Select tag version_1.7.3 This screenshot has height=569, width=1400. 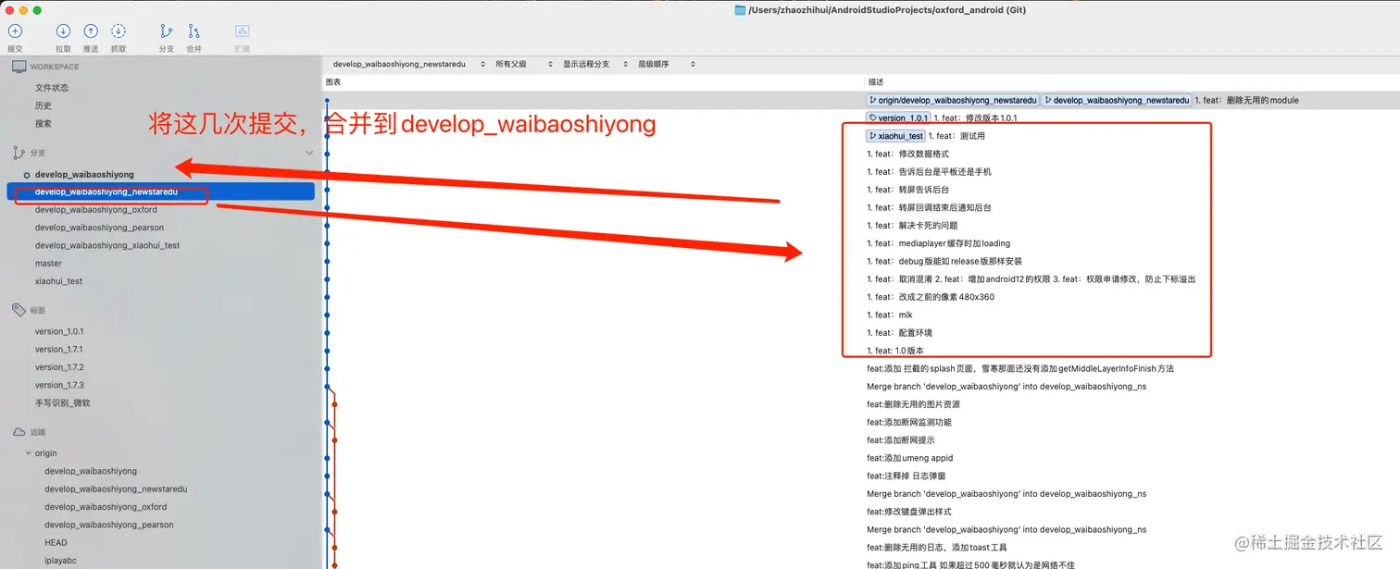point(59,385)
